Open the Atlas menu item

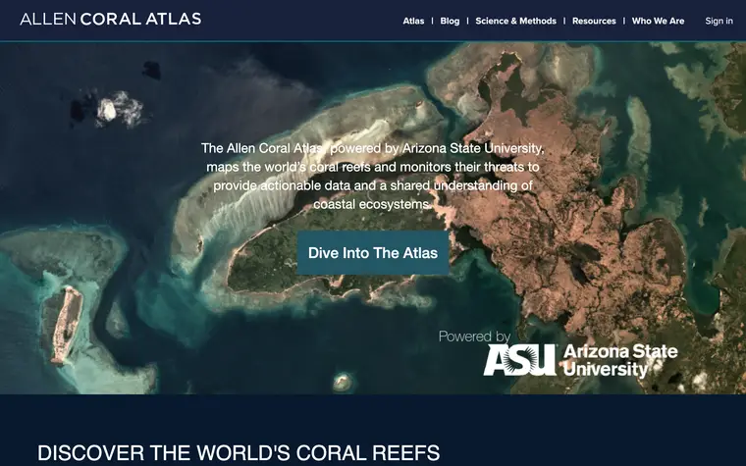tap(413, 21)
